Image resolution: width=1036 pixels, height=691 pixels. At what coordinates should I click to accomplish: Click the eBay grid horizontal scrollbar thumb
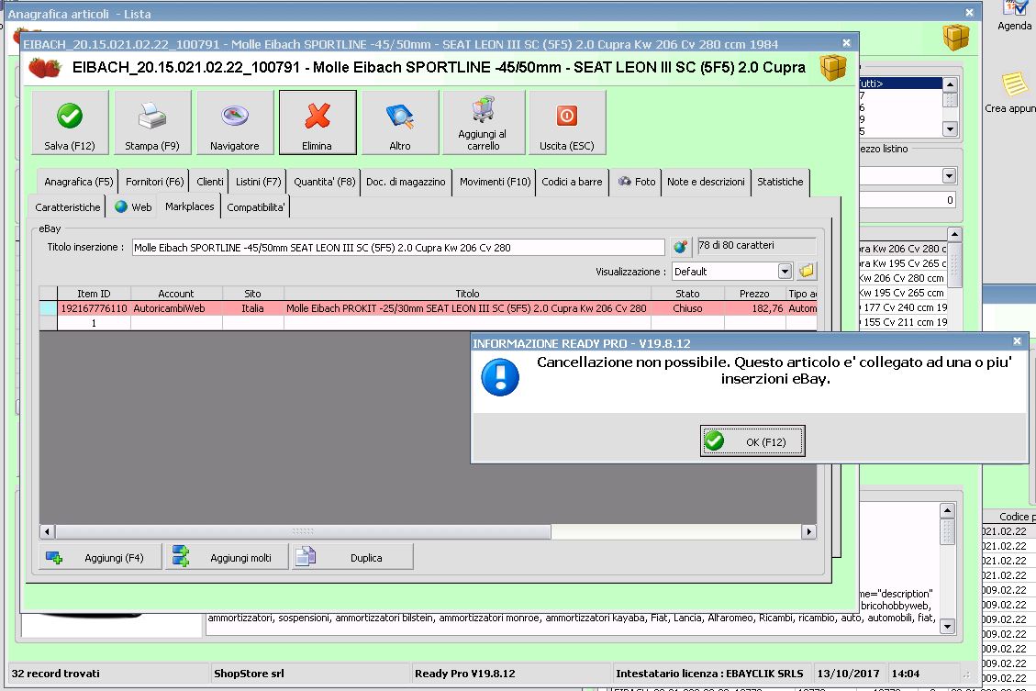pyautogui.click(x=303, y=532)
